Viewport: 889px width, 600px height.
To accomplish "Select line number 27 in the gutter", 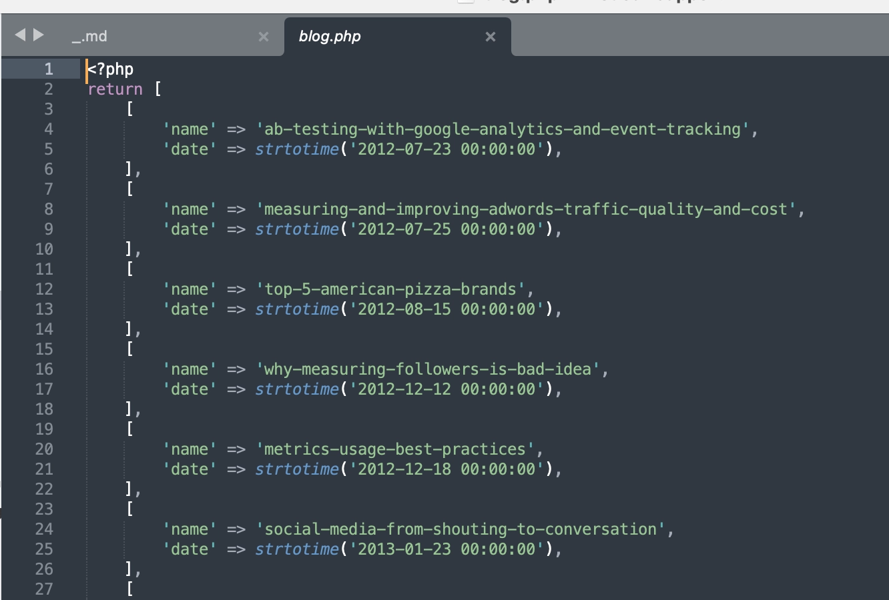I will click(45, 589).
